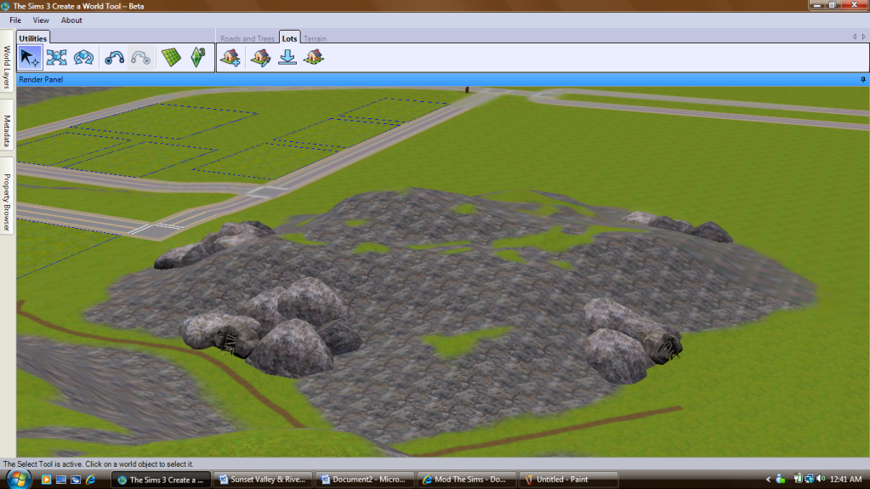Screen dimensions: 870x489
Task: Expand the Metadata side panel
Action: click(7, 127)
